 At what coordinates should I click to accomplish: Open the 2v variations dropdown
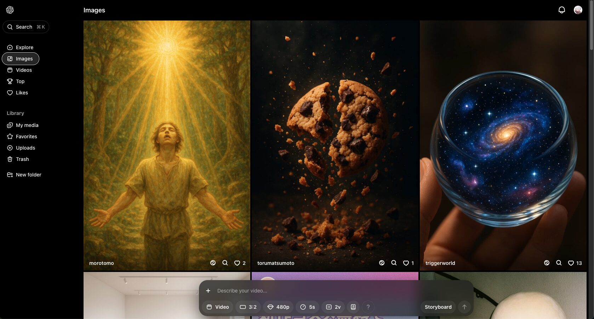pyautogui.click(x=333, y=307)
